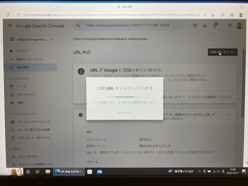This screenshot has width=248, height=186.
Task: Open File Explorer from the taskbar
Action: (48, 172)
